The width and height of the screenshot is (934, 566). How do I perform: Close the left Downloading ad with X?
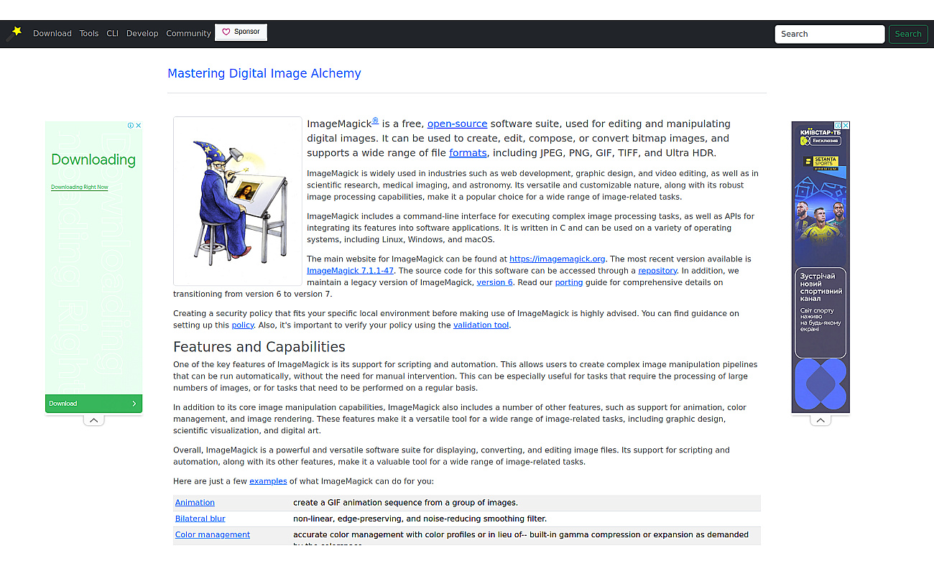(x=139, y=125)
